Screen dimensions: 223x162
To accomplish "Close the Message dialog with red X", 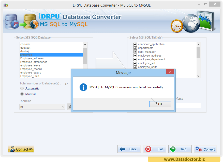I will click(x=170, y=72).
